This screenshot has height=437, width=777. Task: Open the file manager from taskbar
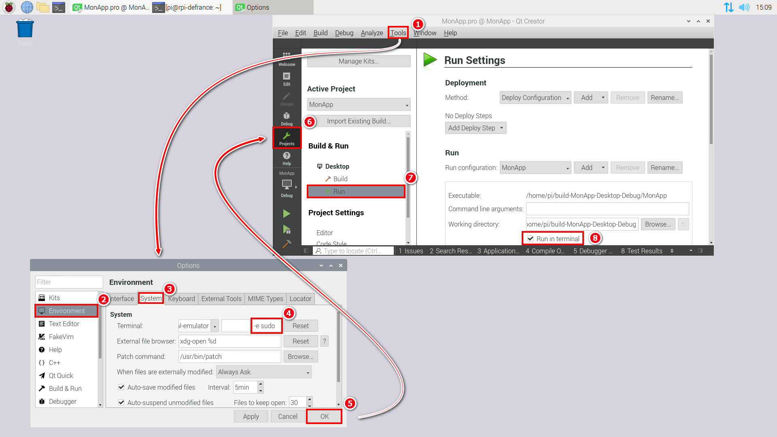click(x=42, y=7)
